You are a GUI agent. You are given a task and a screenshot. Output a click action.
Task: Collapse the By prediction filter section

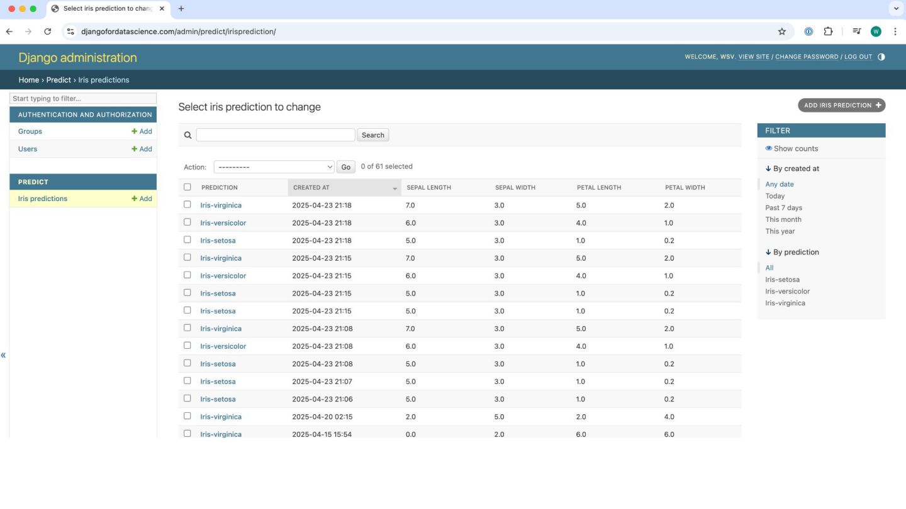791,252
